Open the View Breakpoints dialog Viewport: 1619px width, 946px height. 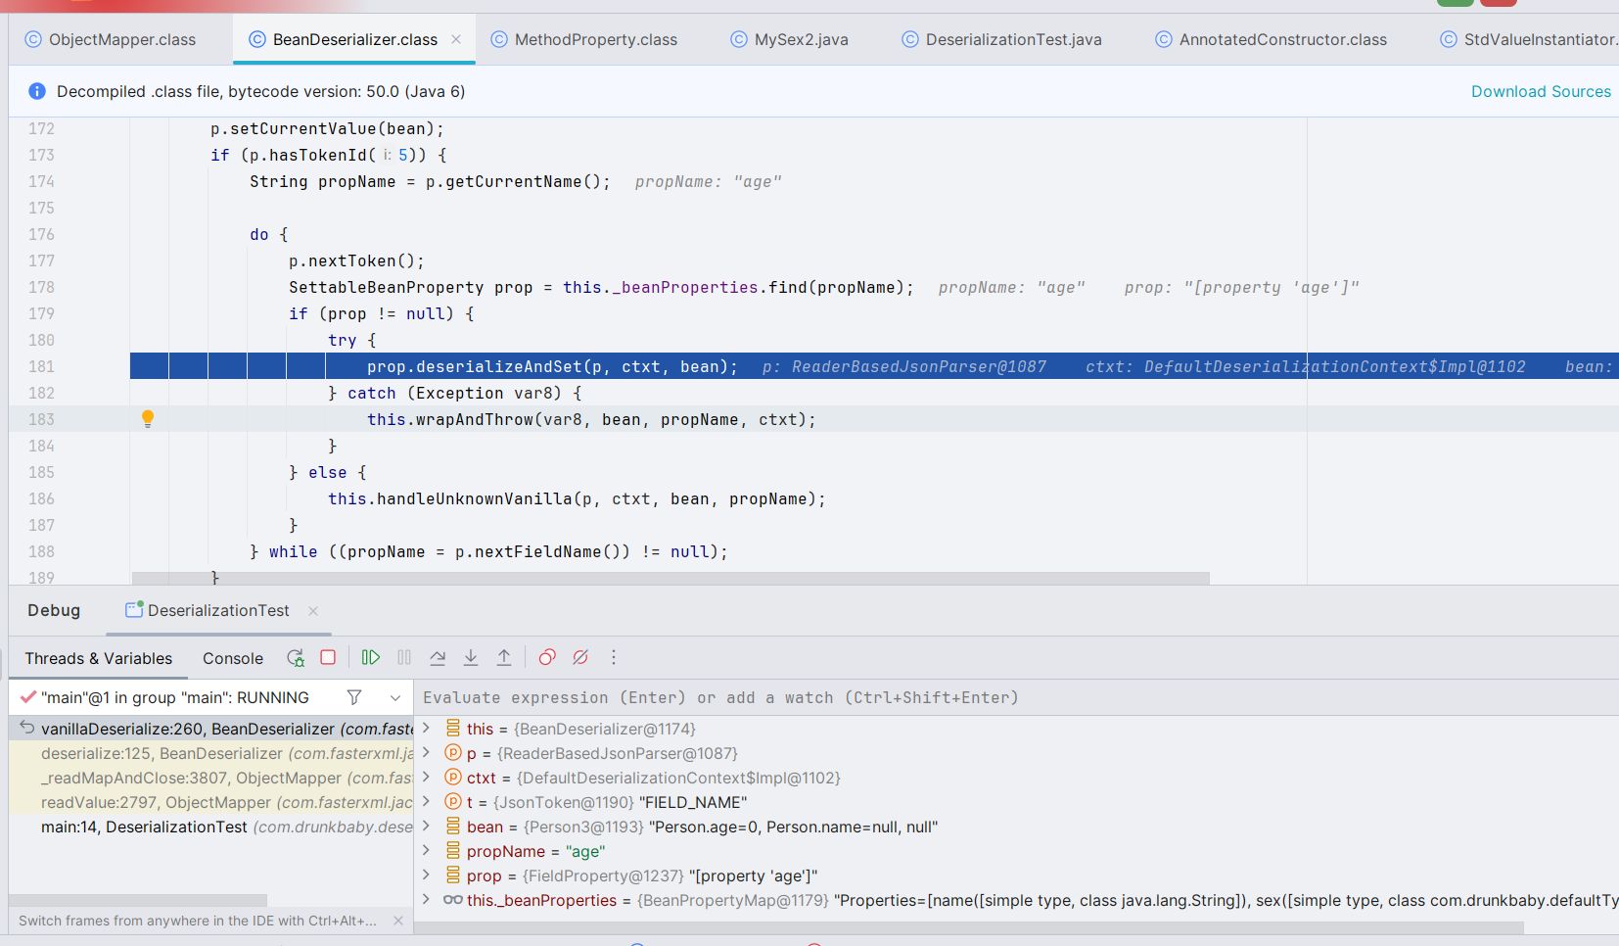click(x=547, y=658)
